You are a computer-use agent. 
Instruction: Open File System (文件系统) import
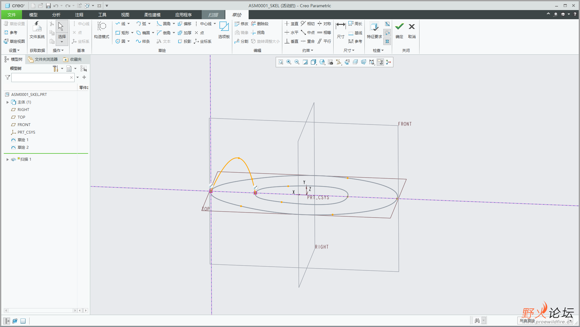pos(37,30)
